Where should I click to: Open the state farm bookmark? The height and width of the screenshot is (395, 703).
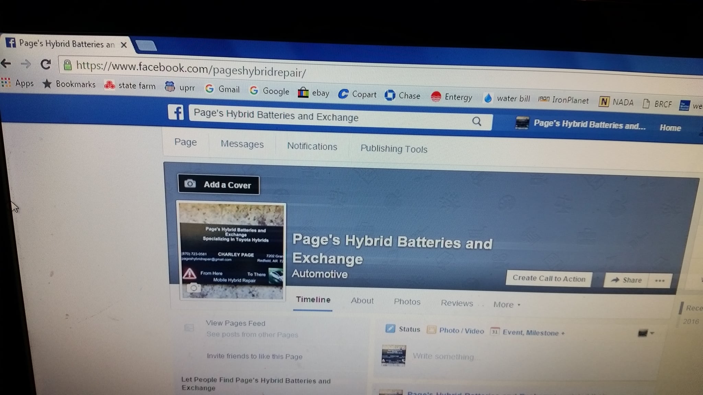130,85
